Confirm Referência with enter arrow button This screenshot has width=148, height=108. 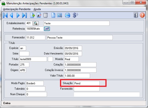coord(47,29)
